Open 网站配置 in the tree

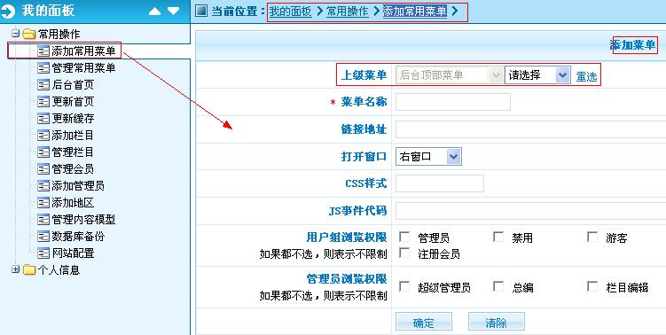[73, 253]
